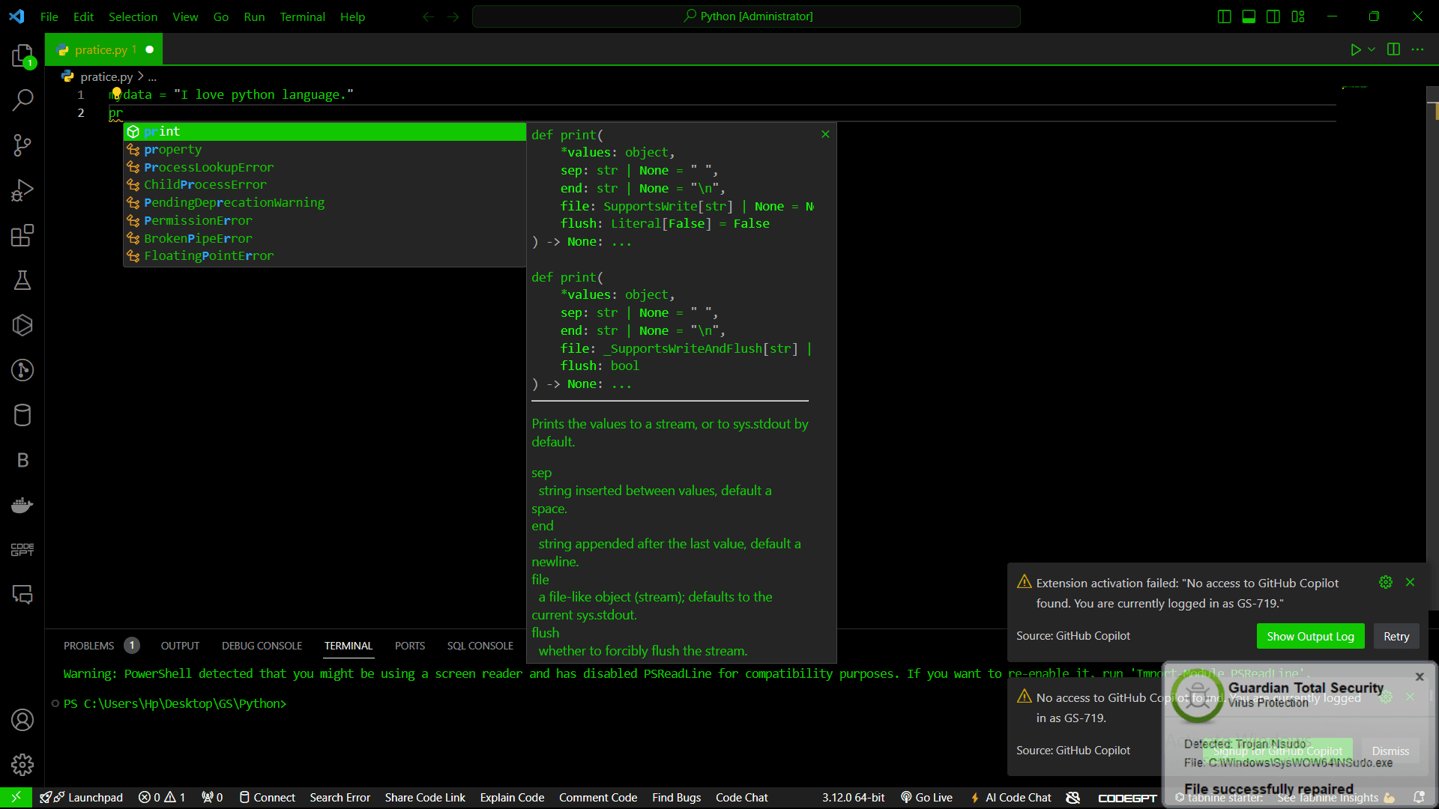Switch to the DEBUG CONSOLE tab
Screen dimensions: 1439x809
[x=262, y=646]
